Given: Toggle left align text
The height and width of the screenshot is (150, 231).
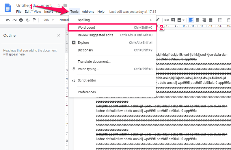Looking at the screenshot, I should pyautogui.click(x=191, y=20).
